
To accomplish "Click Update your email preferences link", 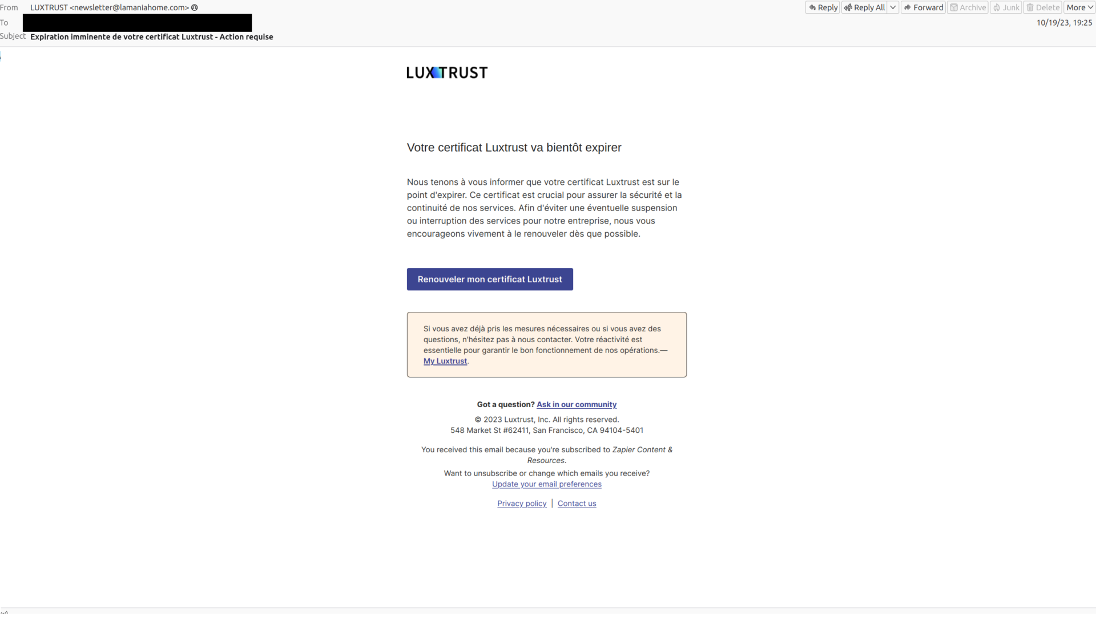I will [x=546, y=483].
